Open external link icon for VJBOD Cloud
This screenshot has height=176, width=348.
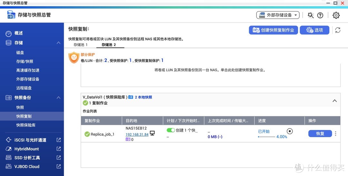point(59,166)
